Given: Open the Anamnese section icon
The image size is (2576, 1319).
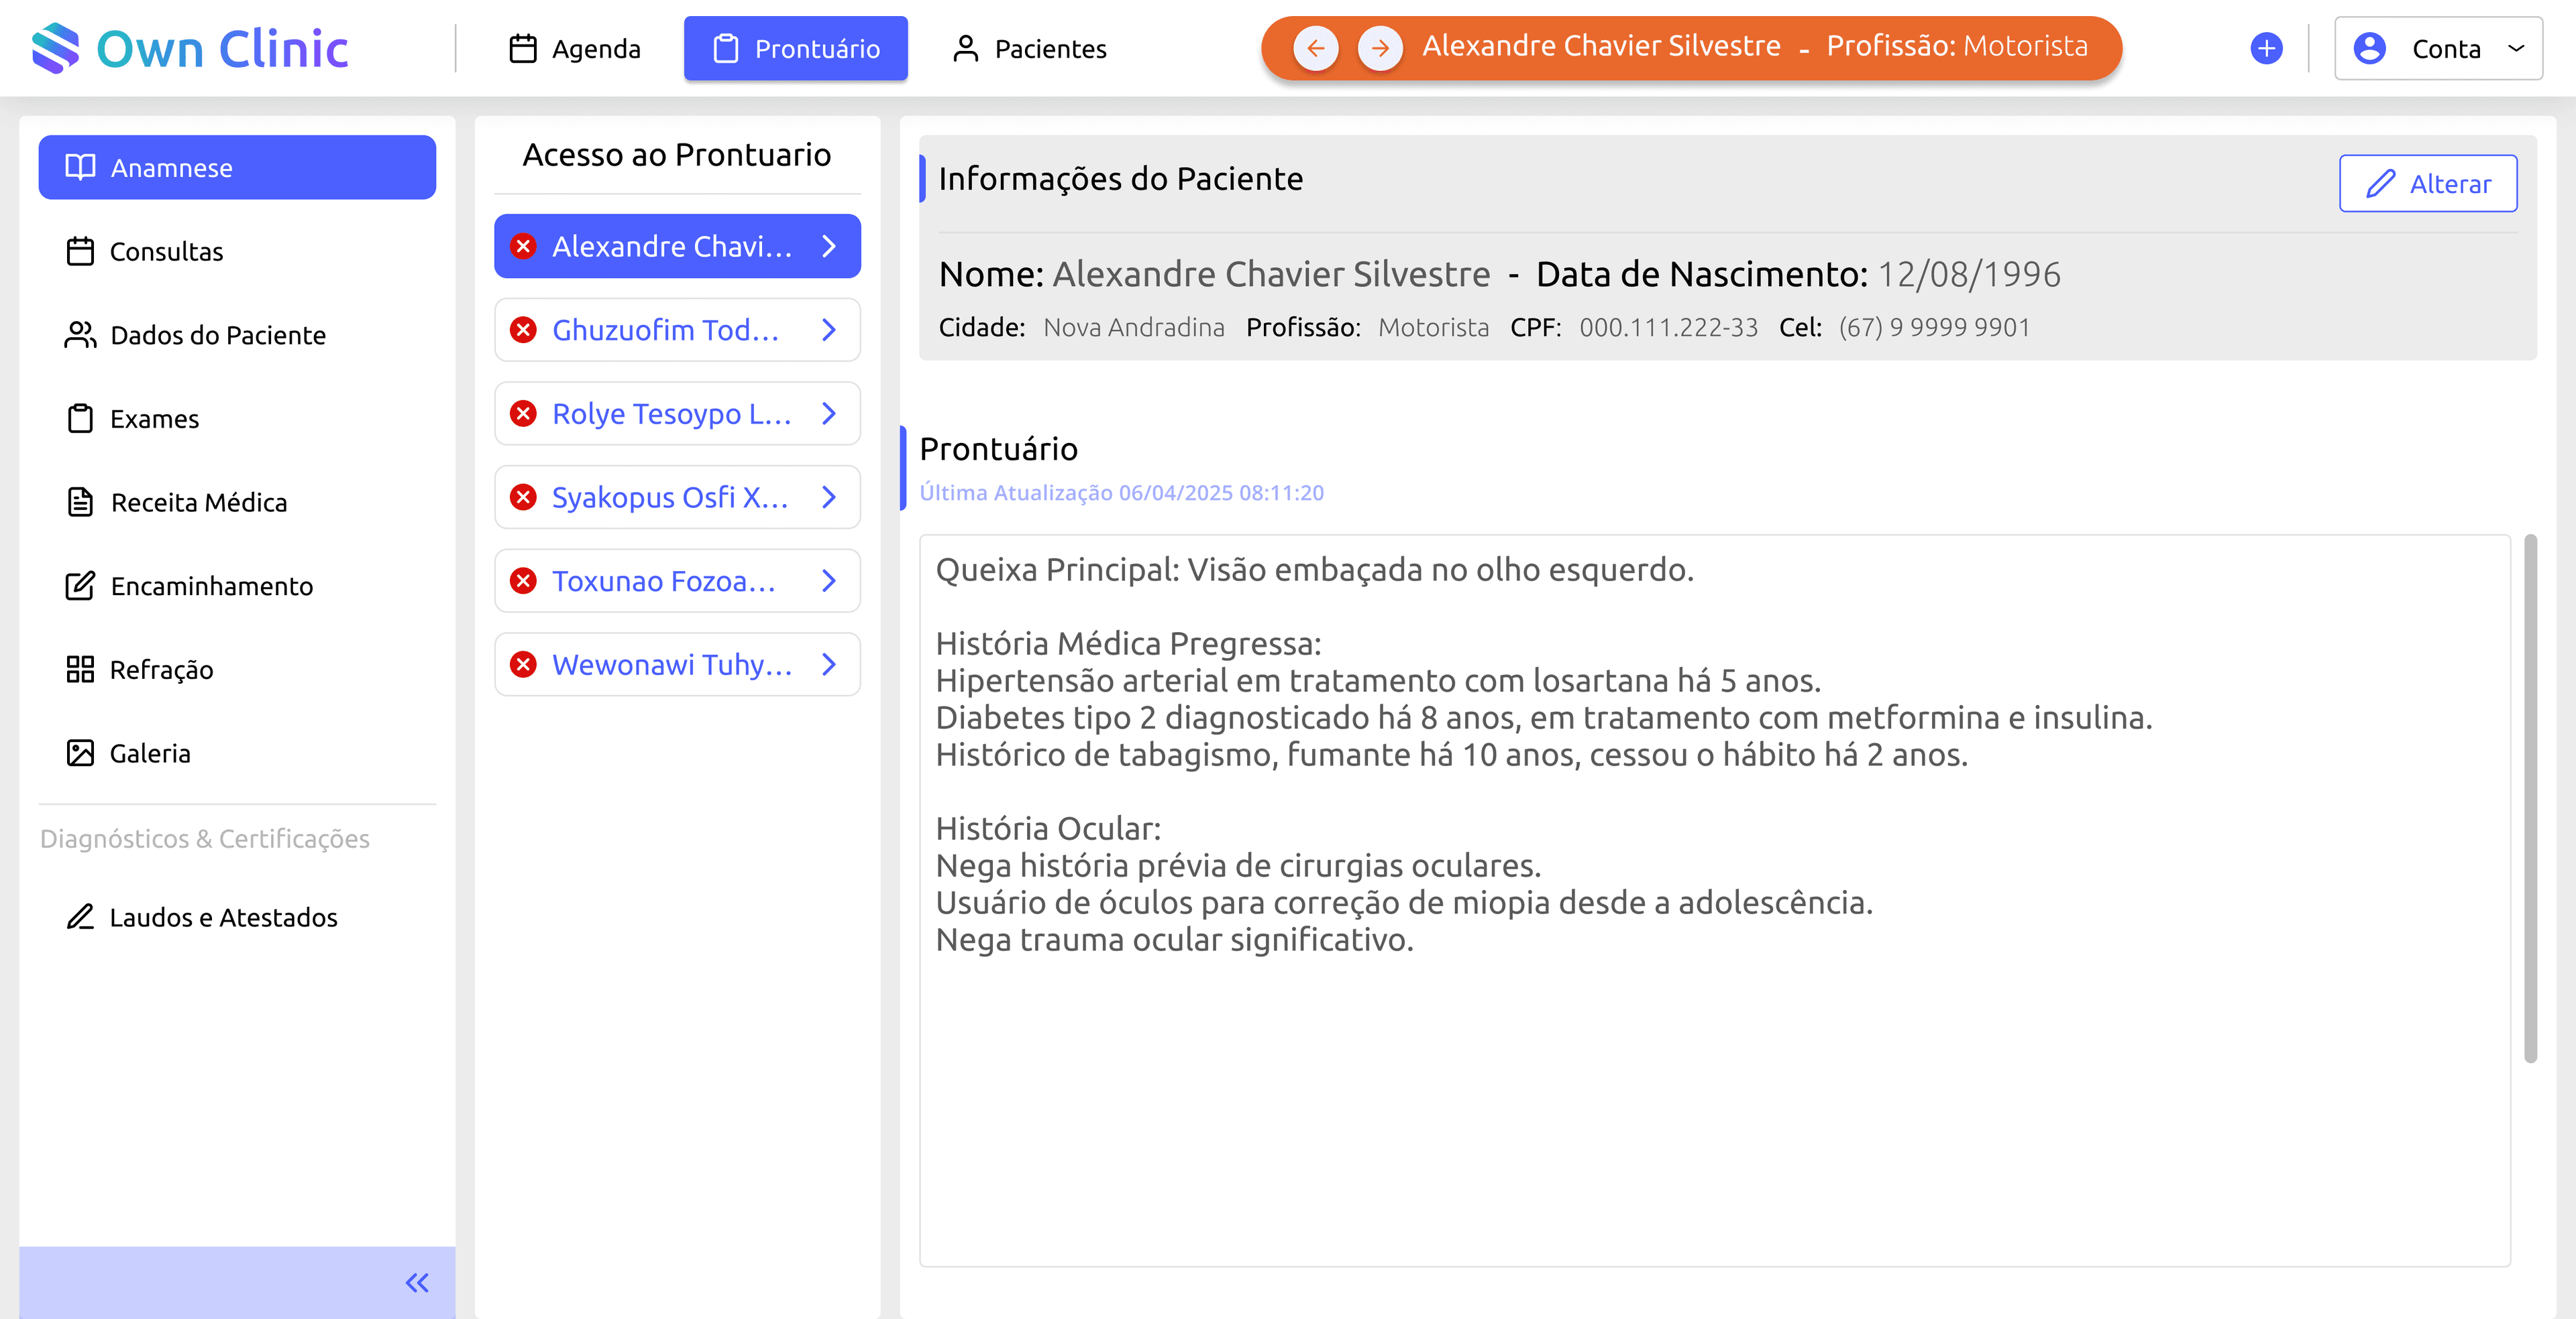Looking at the screenshot, I should (80, 167).
